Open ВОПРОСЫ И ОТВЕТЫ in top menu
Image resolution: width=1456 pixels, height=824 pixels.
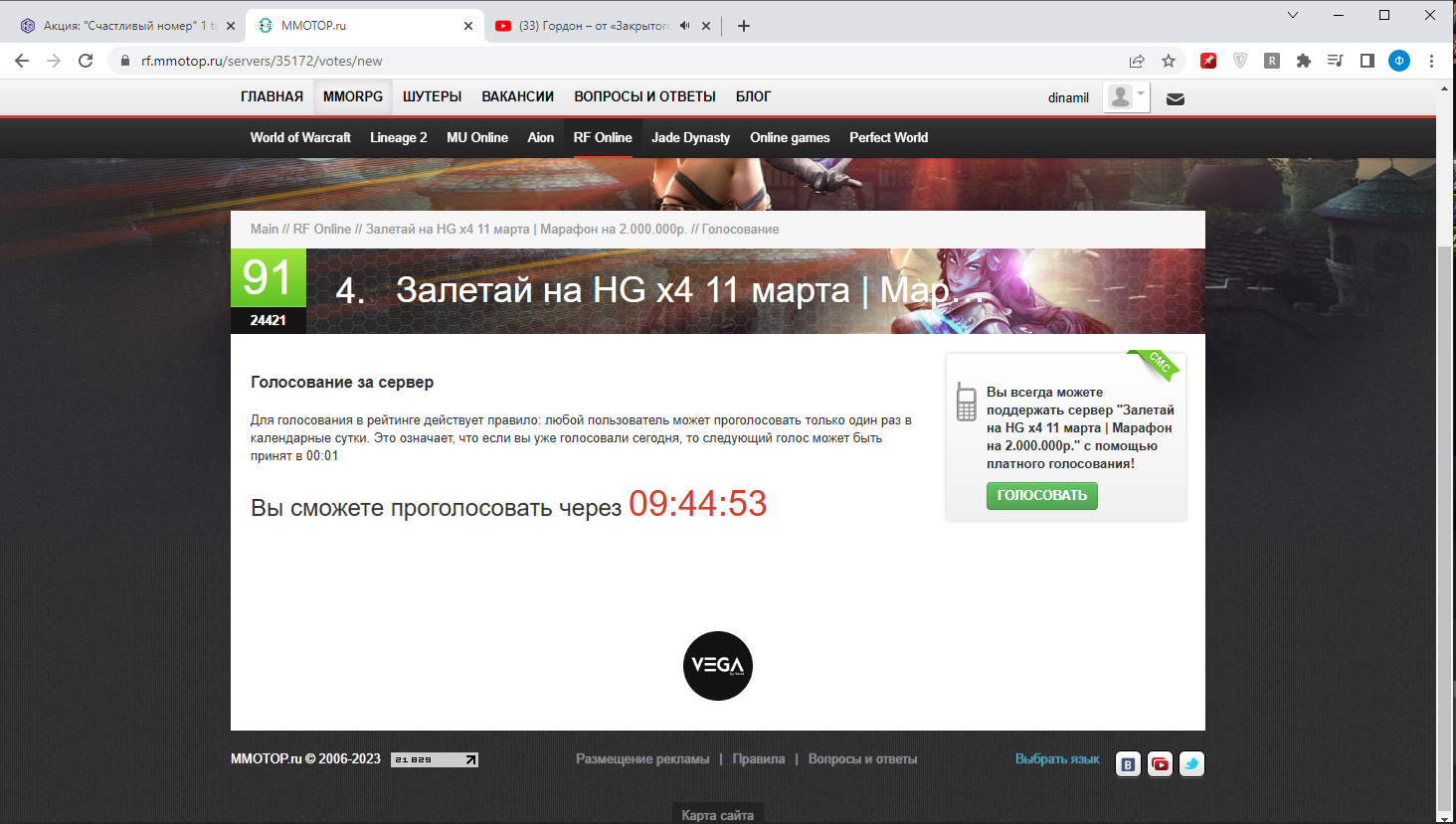point(644,96)
